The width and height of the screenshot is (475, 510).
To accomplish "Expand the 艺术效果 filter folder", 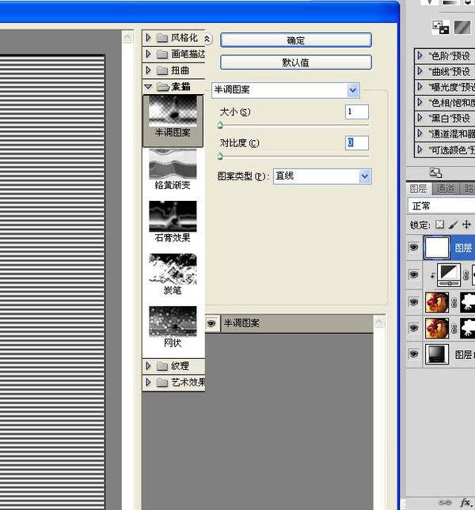I will pyautogui.click(x=148, y=382).
